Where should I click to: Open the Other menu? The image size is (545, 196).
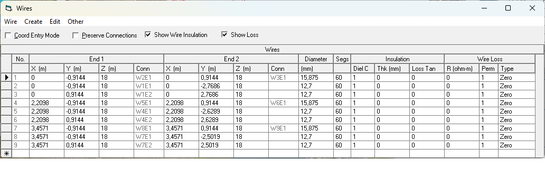click(x=76, y=22)
